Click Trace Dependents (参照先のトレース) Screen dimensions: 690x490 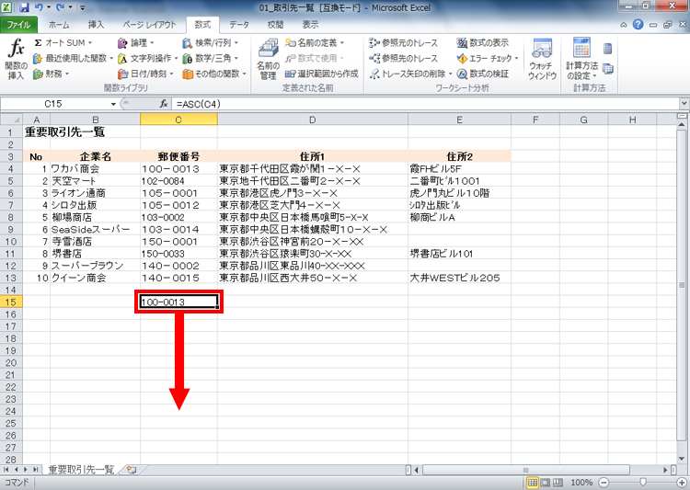click(404, 58)
